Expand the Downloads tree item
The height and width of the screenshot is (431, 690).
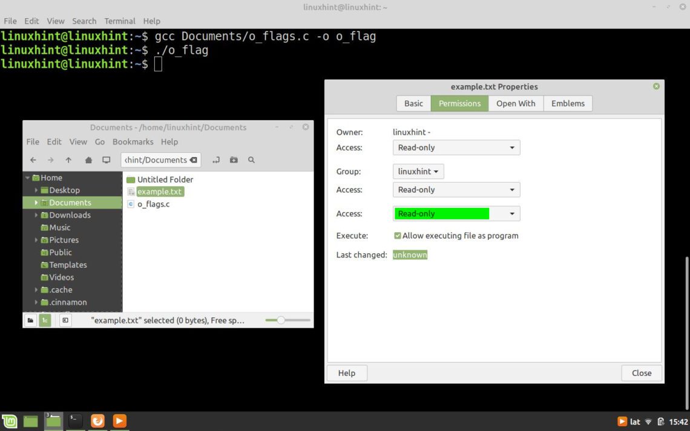(x=36, y=215)
